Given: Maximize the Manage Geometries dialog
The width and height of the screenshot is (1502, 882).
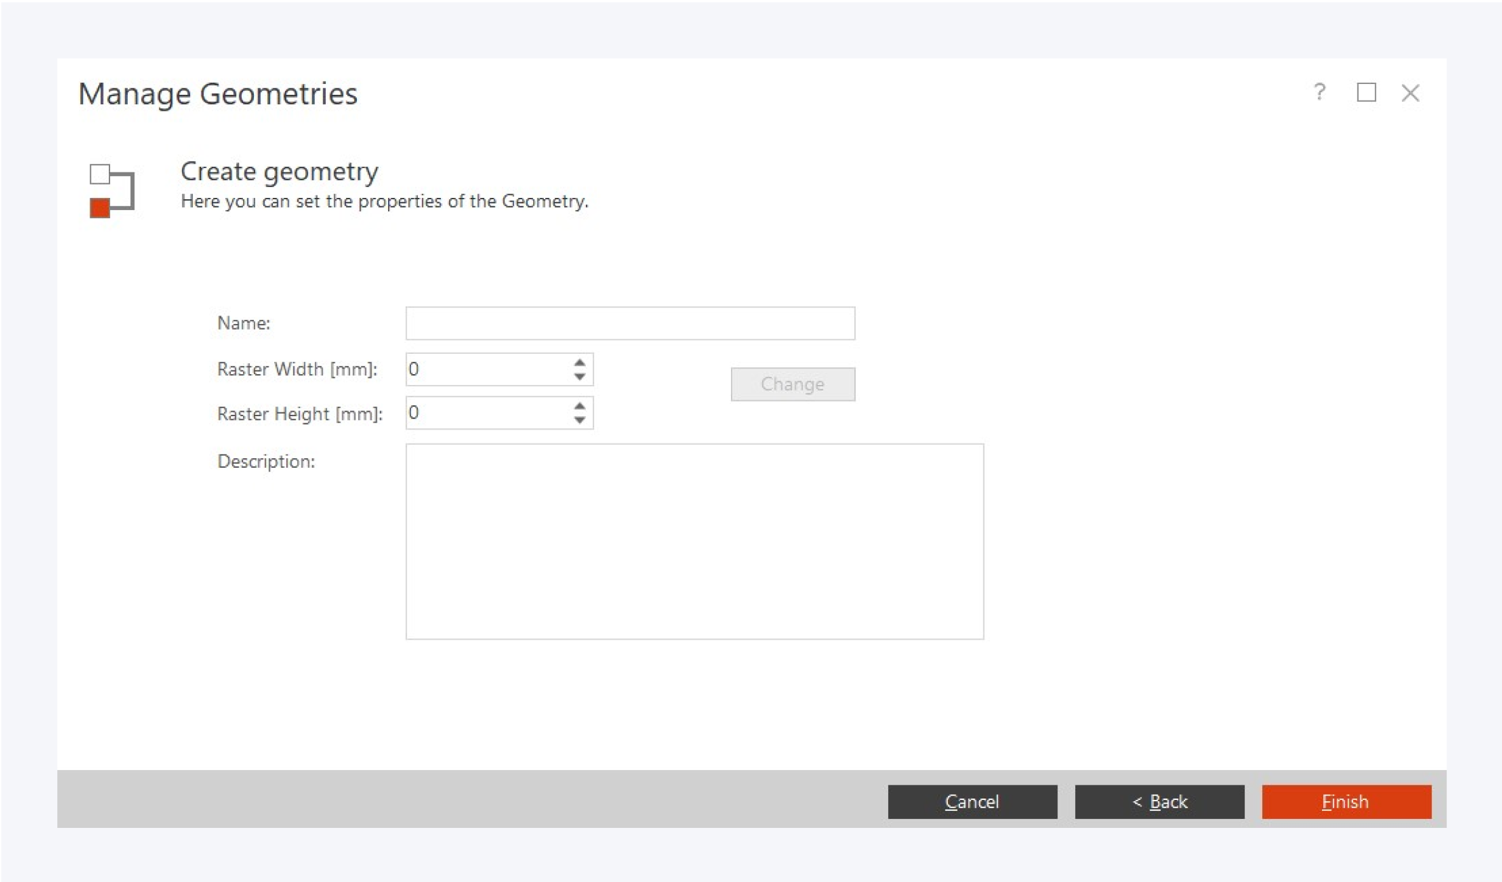Looking at the screenshot, I should point(1366,93).
